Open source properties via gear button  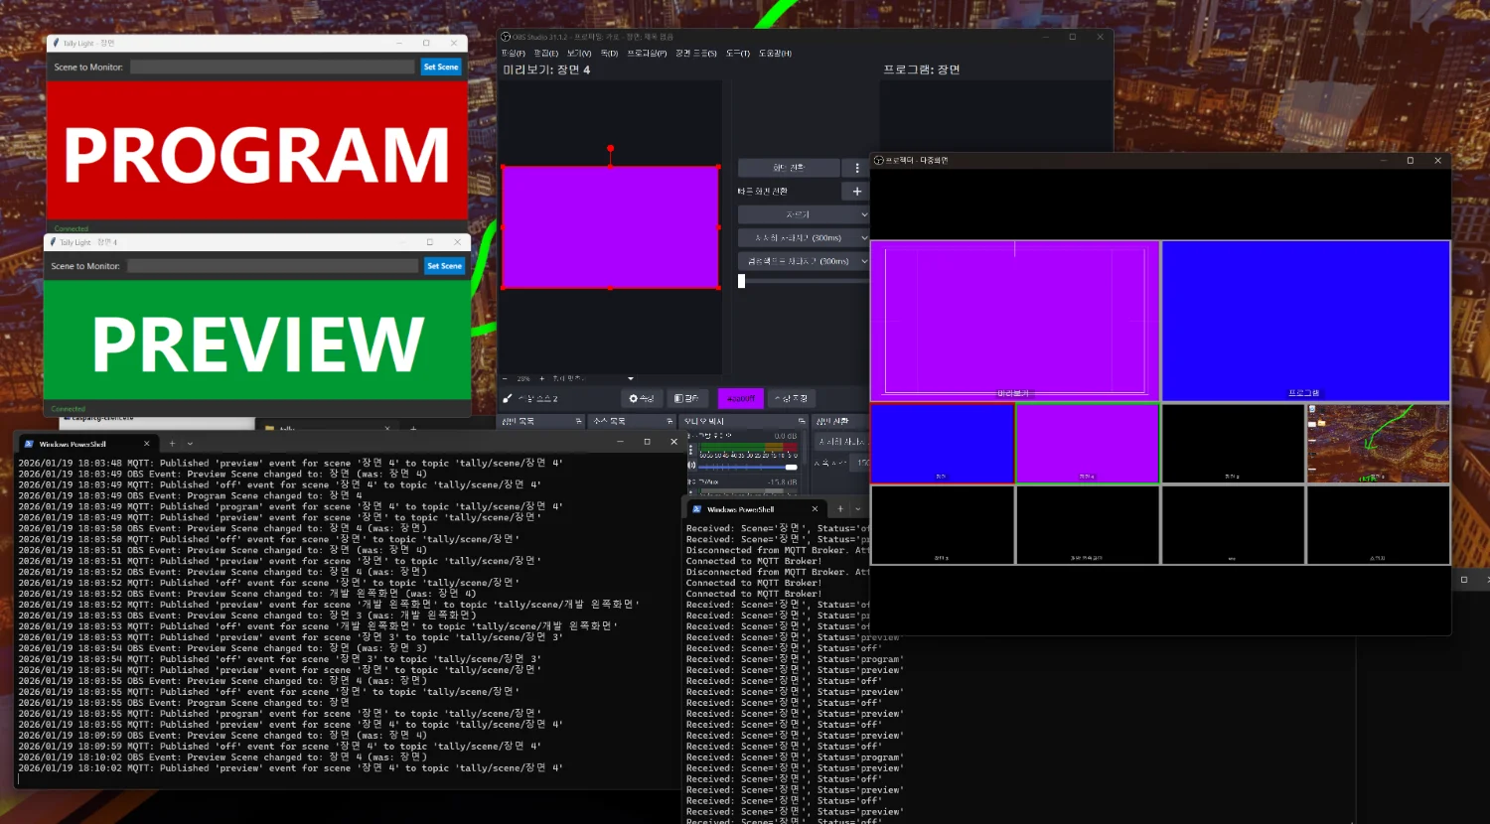click(642, 398)
